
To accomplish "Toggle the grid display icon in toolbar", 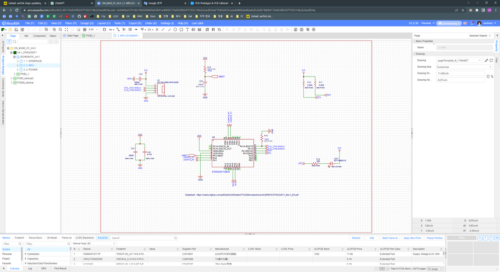I will coord(85,30).
